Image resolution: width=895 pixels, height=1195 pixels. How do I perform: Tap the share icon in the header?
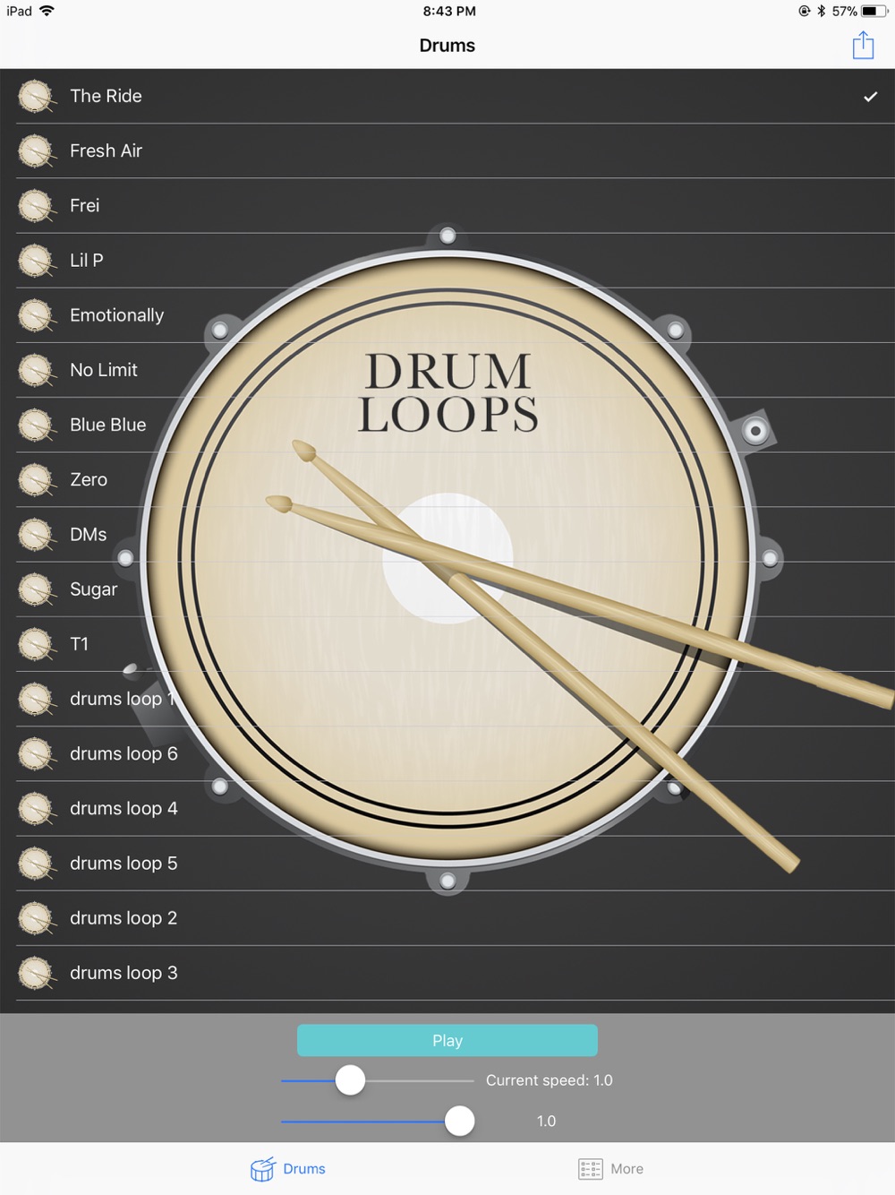(x=863, y=45)
